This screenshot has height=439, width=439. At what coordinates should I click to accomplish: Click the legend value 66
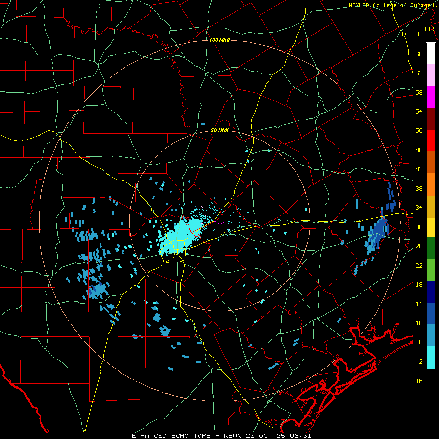click(419, 54)
